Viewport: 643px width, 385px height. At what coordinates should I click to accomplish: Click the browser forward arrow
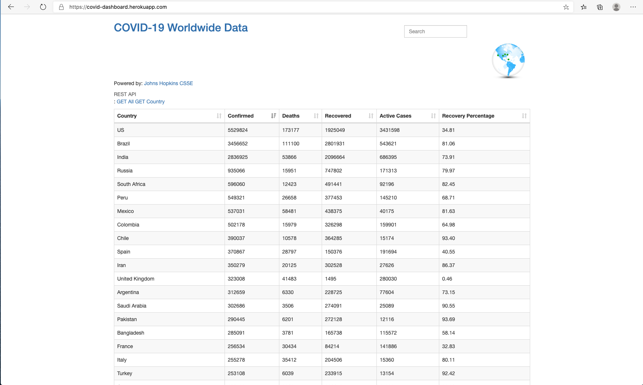[27, 7]
